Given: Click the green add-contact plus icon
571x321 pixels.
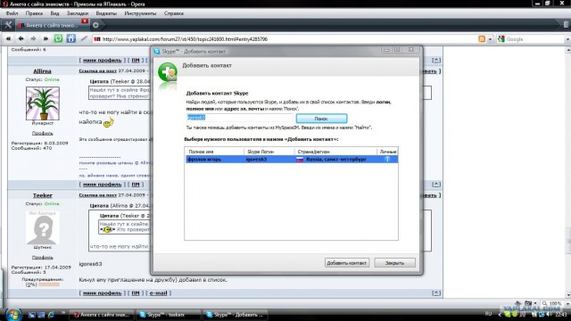Looking at the screenshot, I should 168,72.
